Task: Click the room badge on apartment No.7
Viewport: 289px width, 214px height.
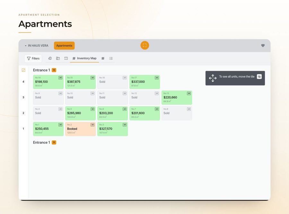Action: [157, 109]
